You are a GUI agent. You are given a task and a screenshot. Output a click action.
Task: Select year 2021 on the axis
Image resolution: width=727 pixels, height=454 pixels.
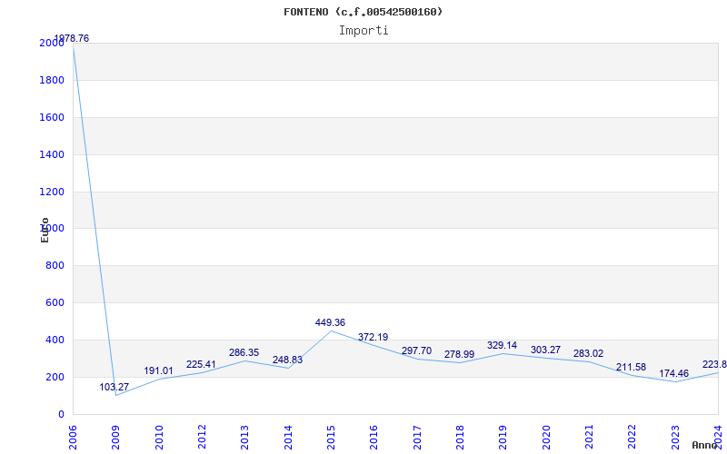[x=589, y=437]
